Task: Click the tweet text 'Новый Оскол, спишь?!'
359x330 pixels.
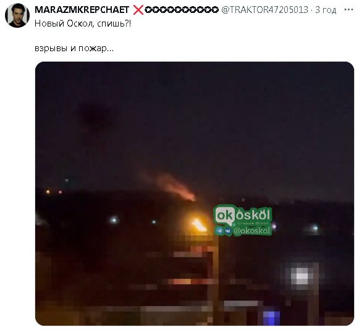Action: click(83, 23)
